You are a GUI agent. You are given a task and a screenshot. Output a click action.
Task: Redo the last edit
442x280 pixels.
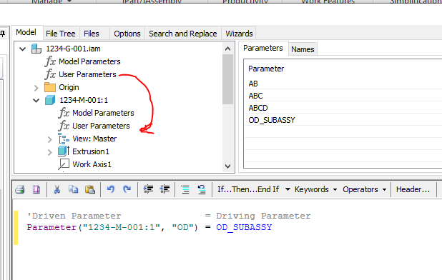[x=127, y=189]
